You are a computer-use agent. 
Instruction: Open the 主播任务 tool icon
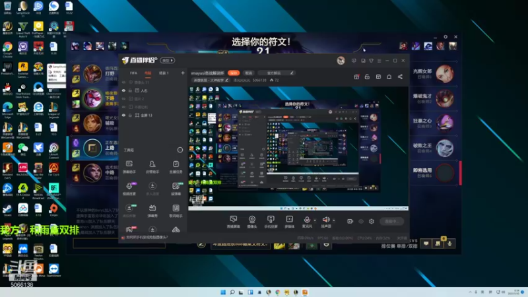(176, 167)
